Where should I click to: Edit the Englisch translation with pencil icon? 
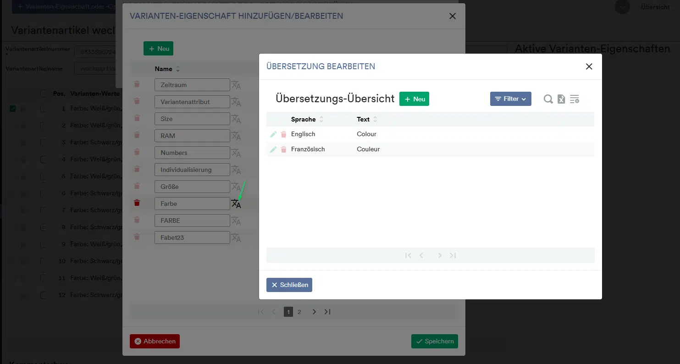tap(273, 134)
